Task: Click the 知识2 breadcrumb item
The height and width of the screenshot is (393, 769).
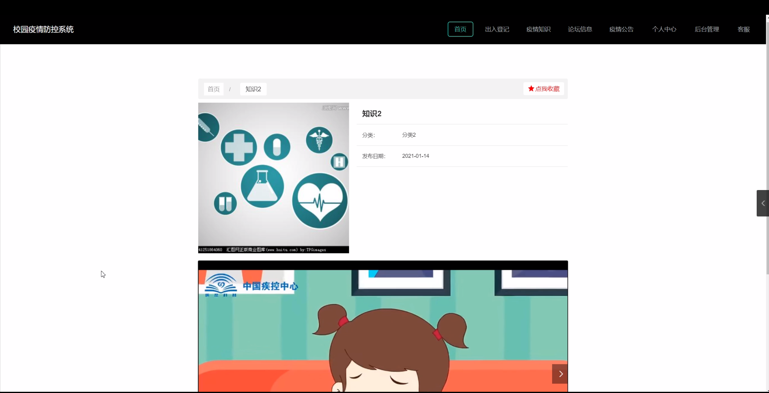Action: [x=253, y=89]
